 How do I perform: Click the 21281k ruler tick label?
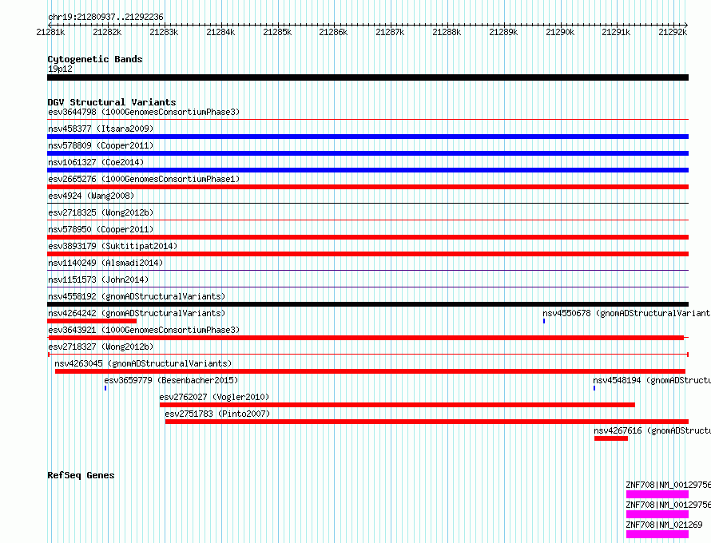tap(50, 32)
